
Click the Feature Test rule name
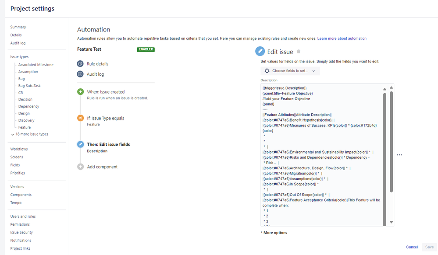[89, 49]
